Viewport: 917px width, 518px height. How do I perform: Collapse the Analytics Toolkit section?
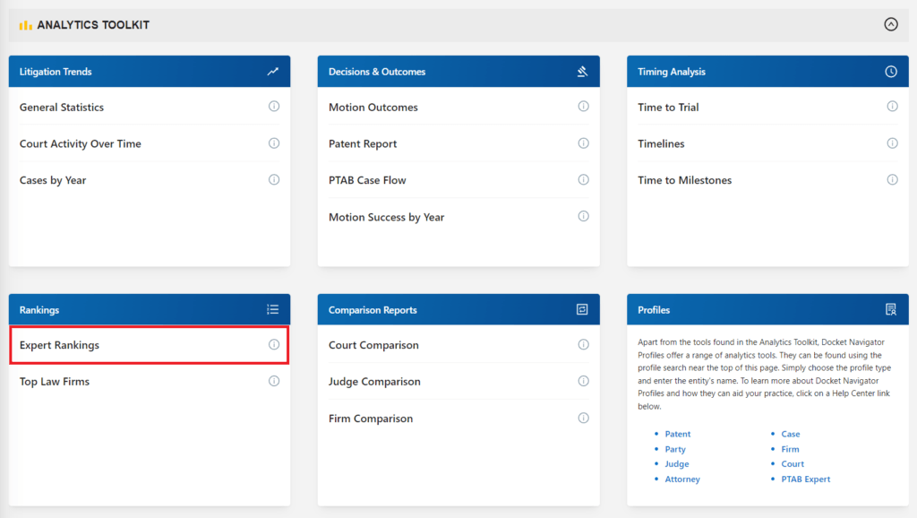tap(891, 24)
